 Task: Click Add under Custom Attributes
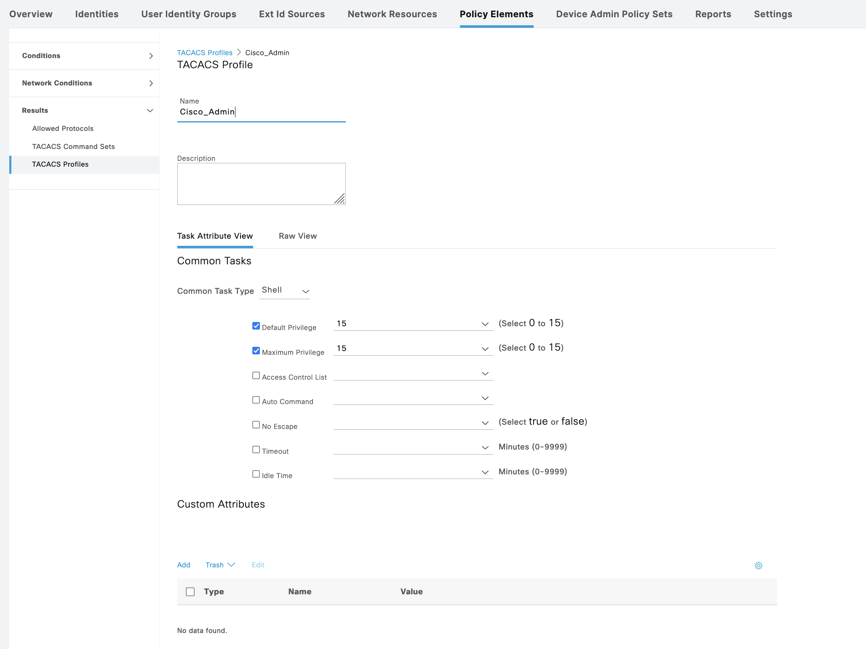pos(184,565)
